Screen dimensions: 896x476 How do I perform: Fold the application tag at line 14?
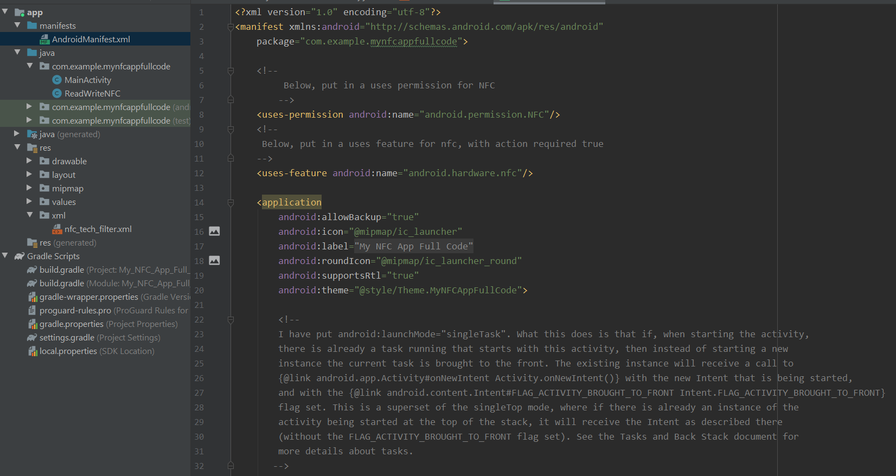click(x=231, y=203)
